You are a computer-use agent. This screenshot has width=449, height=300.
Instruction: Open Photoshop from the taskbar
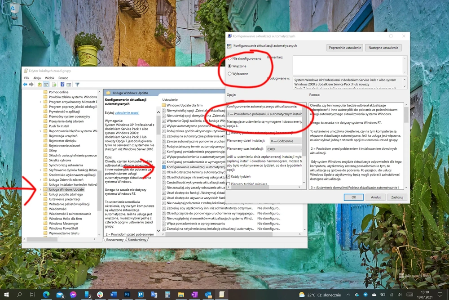127,294
